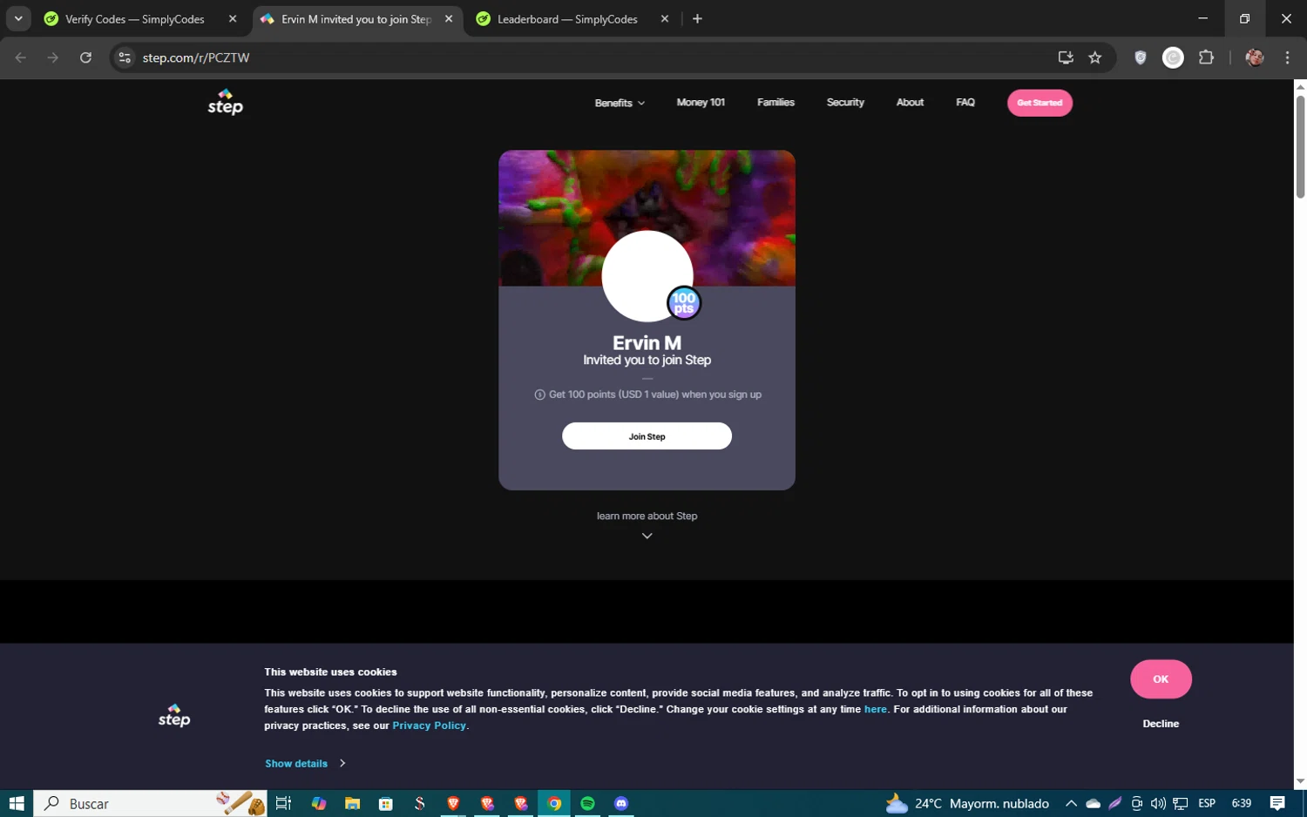Close the Leaderboard tab
1307x817 pixels.
[665, 19]
